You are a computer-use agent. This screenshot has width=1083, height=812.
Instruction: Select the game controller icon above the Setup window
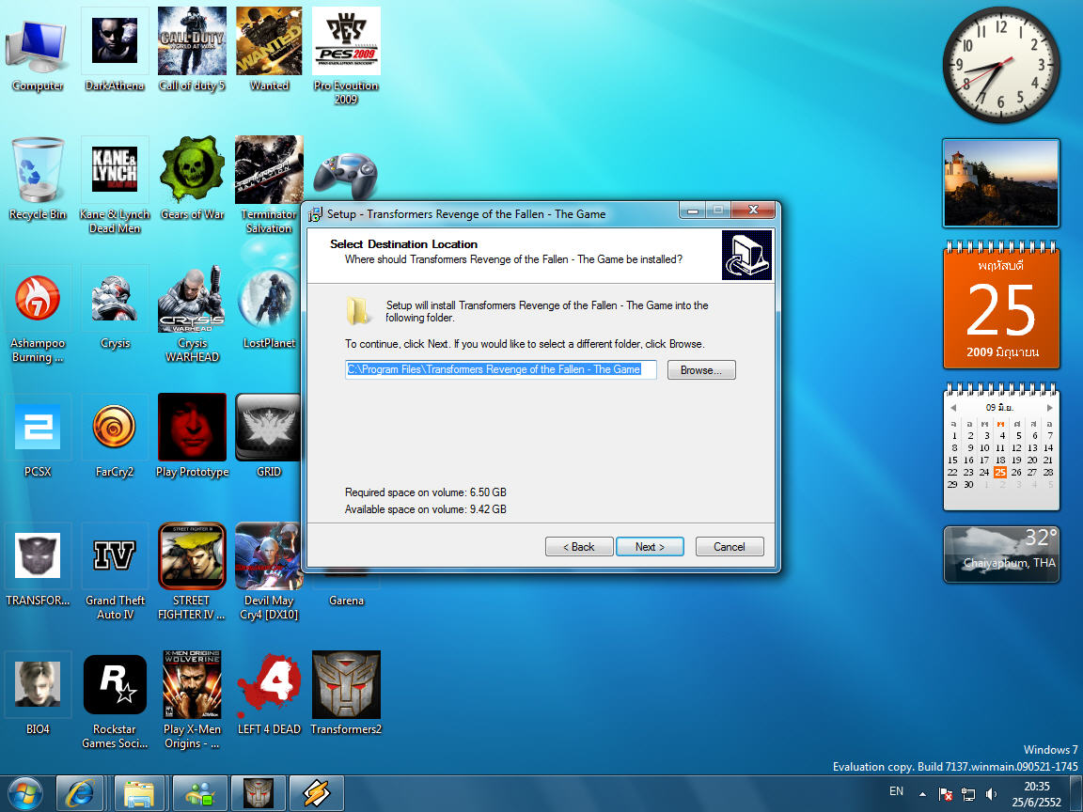click(x=345, y=176)
